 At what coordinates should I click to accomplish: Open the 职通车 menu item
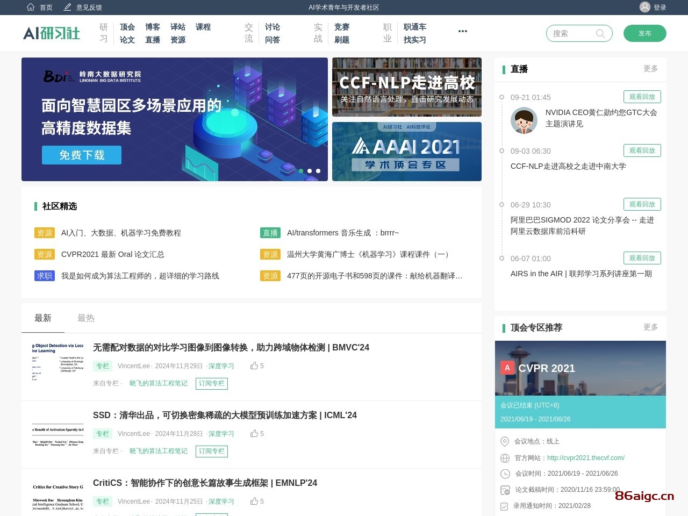coord(415,27)
